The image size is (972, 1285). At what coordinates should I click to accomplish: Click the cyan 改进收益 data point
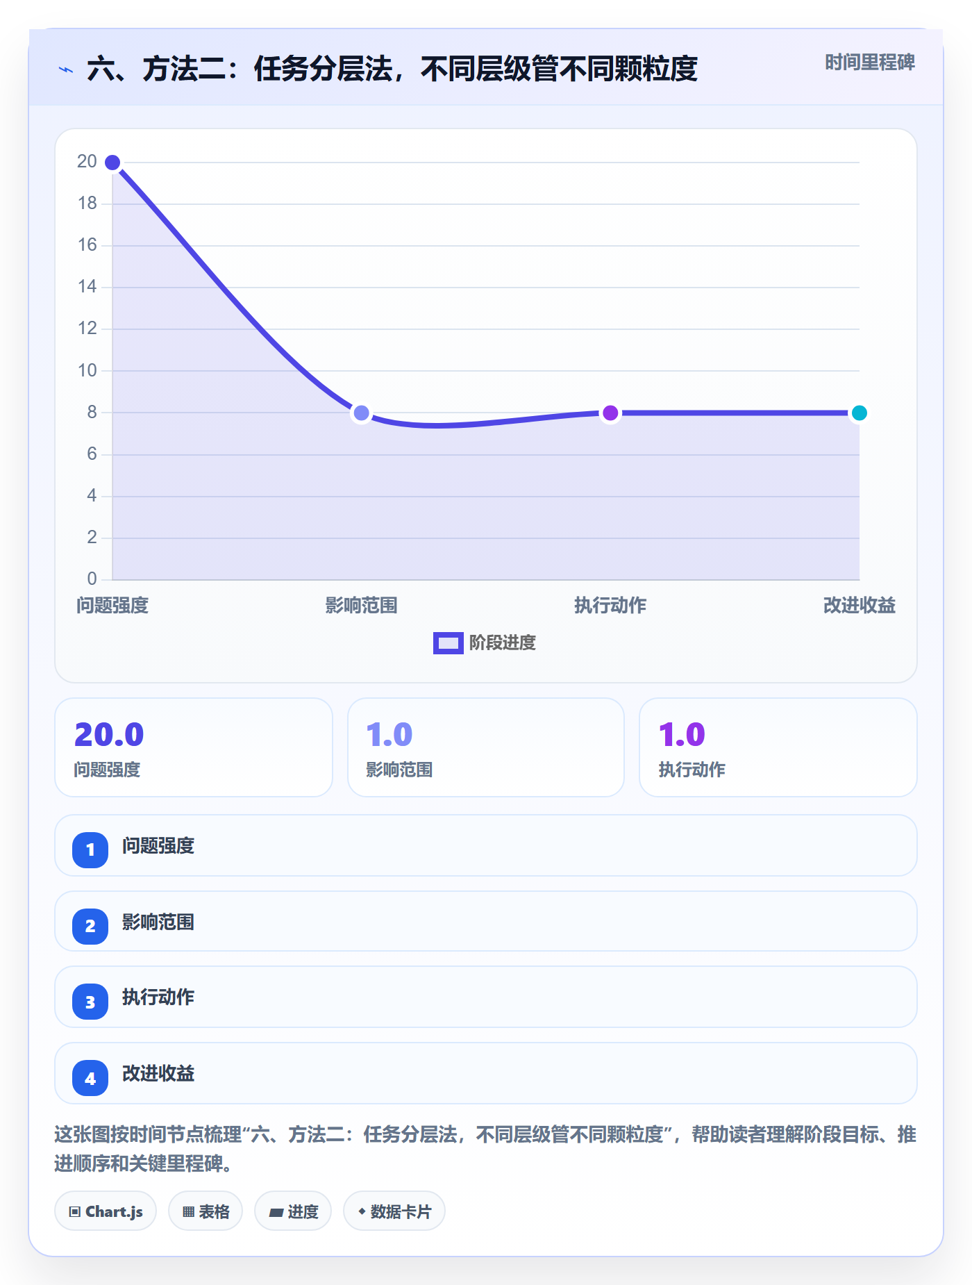click(860, 413)
